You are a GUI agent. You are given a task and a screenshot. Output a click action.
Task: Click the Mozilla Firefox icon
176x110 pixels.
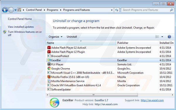click(x=49, y=77)
